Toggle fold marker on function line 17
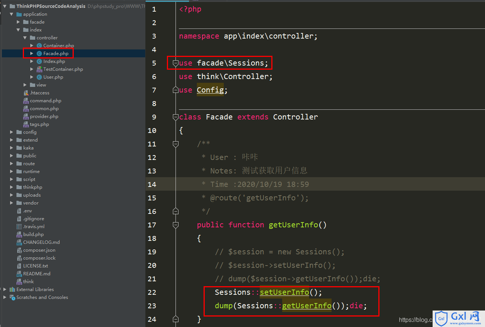485x327 pixels. (176, 225)
